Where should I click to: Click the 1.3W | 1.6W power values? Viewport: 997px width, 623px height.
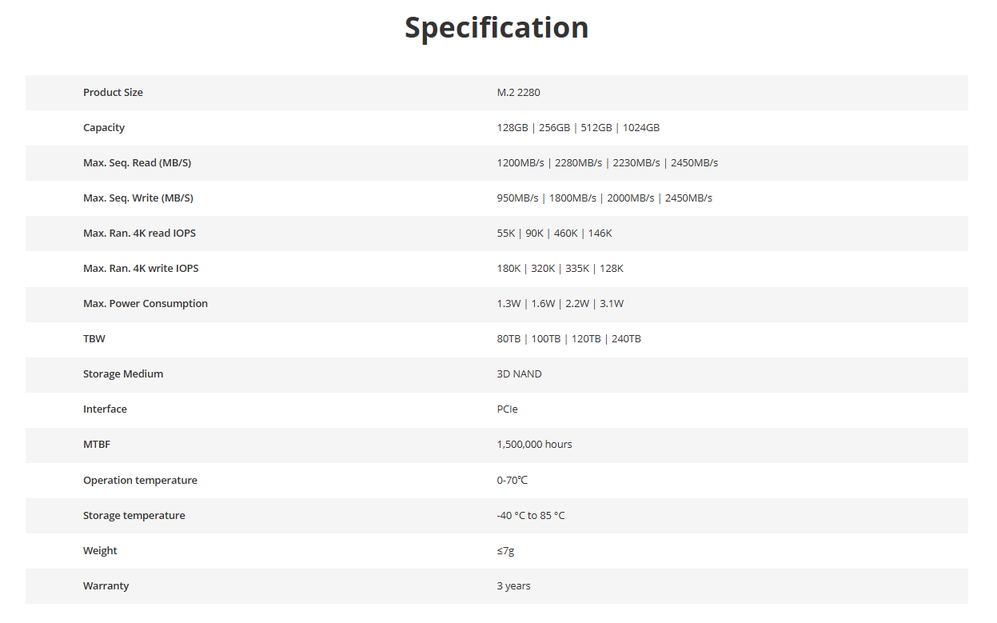(560, 304)
